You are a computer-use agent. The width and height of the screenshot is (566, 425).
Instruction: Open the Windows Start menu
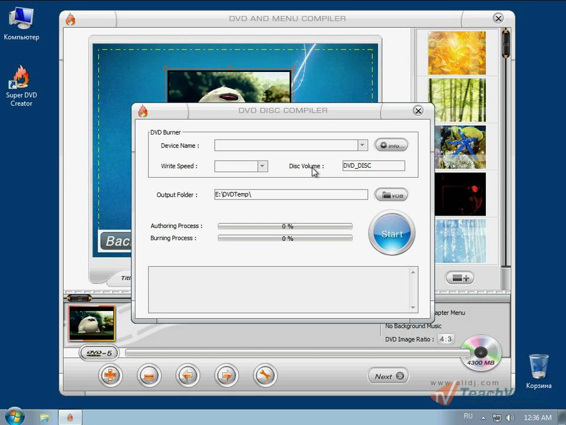tap(15, 417)
